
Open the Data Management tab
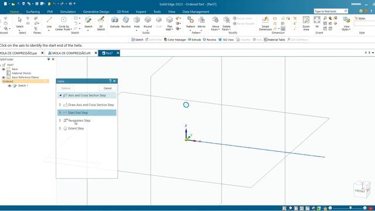196,12
